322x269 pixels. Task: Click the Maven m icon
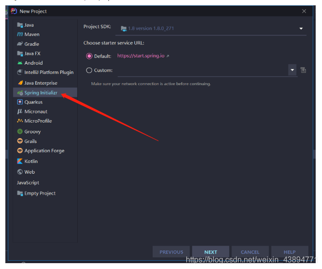click(20, 34)
